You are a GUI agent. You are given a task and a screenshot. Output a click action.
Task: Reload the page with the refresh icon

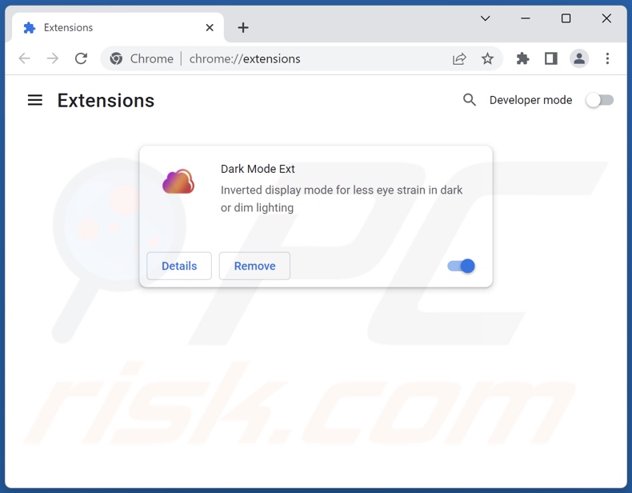(81, 59)
